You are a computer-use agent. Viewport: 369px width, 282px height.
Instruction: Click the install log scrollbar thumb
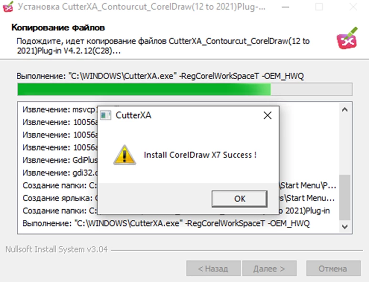(345, 197)
